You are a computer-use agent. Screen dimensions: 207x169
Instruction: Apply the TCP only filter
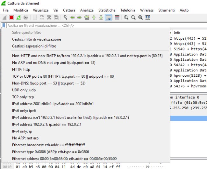tap(86, 97)
